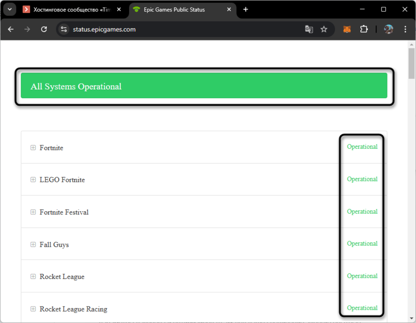
Task: Click the vertical scrollbar thumb
Action: 411,64
